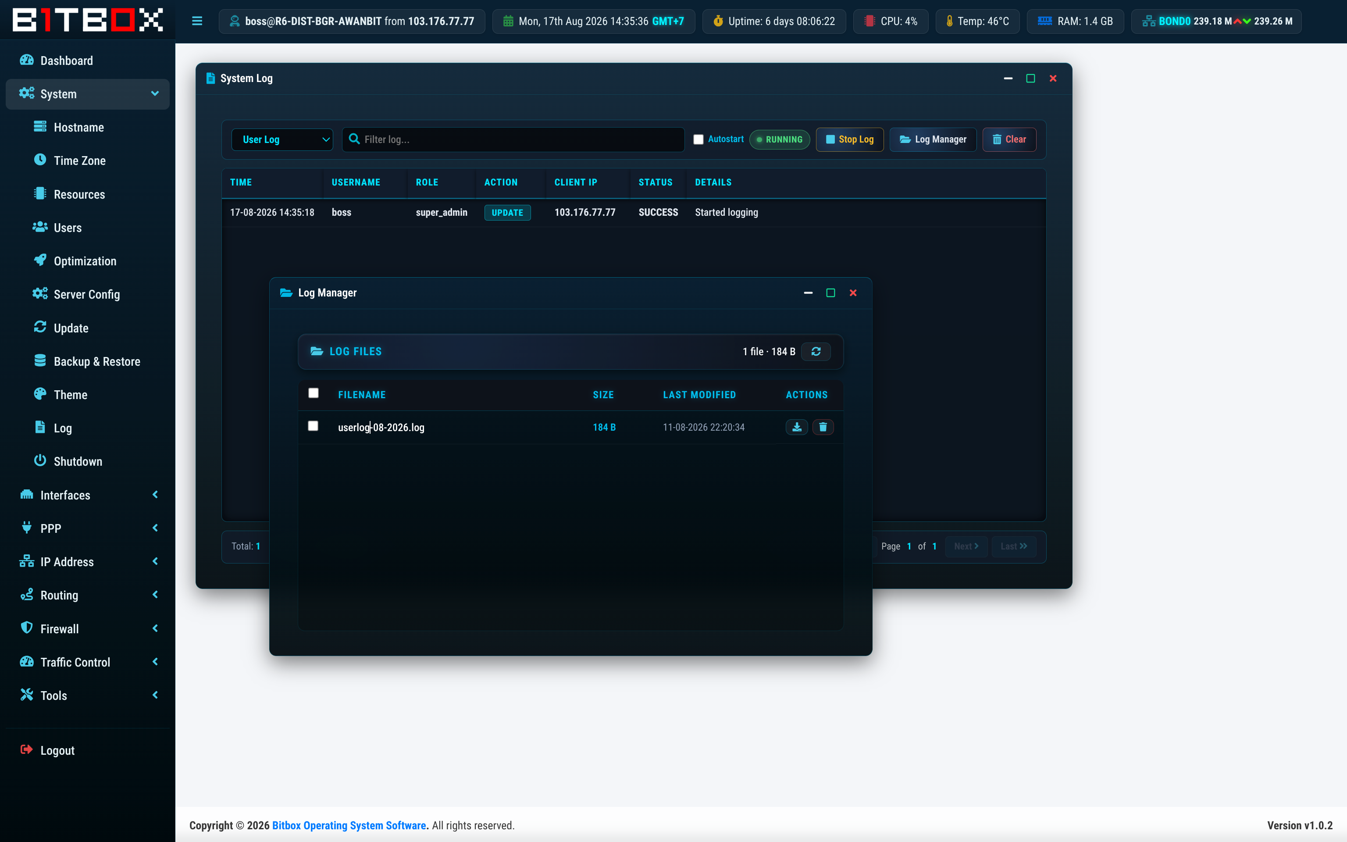Download the userlog-08-2026.log file
1347x842 pixels.
pyautogui.click(x=797, y=427)
